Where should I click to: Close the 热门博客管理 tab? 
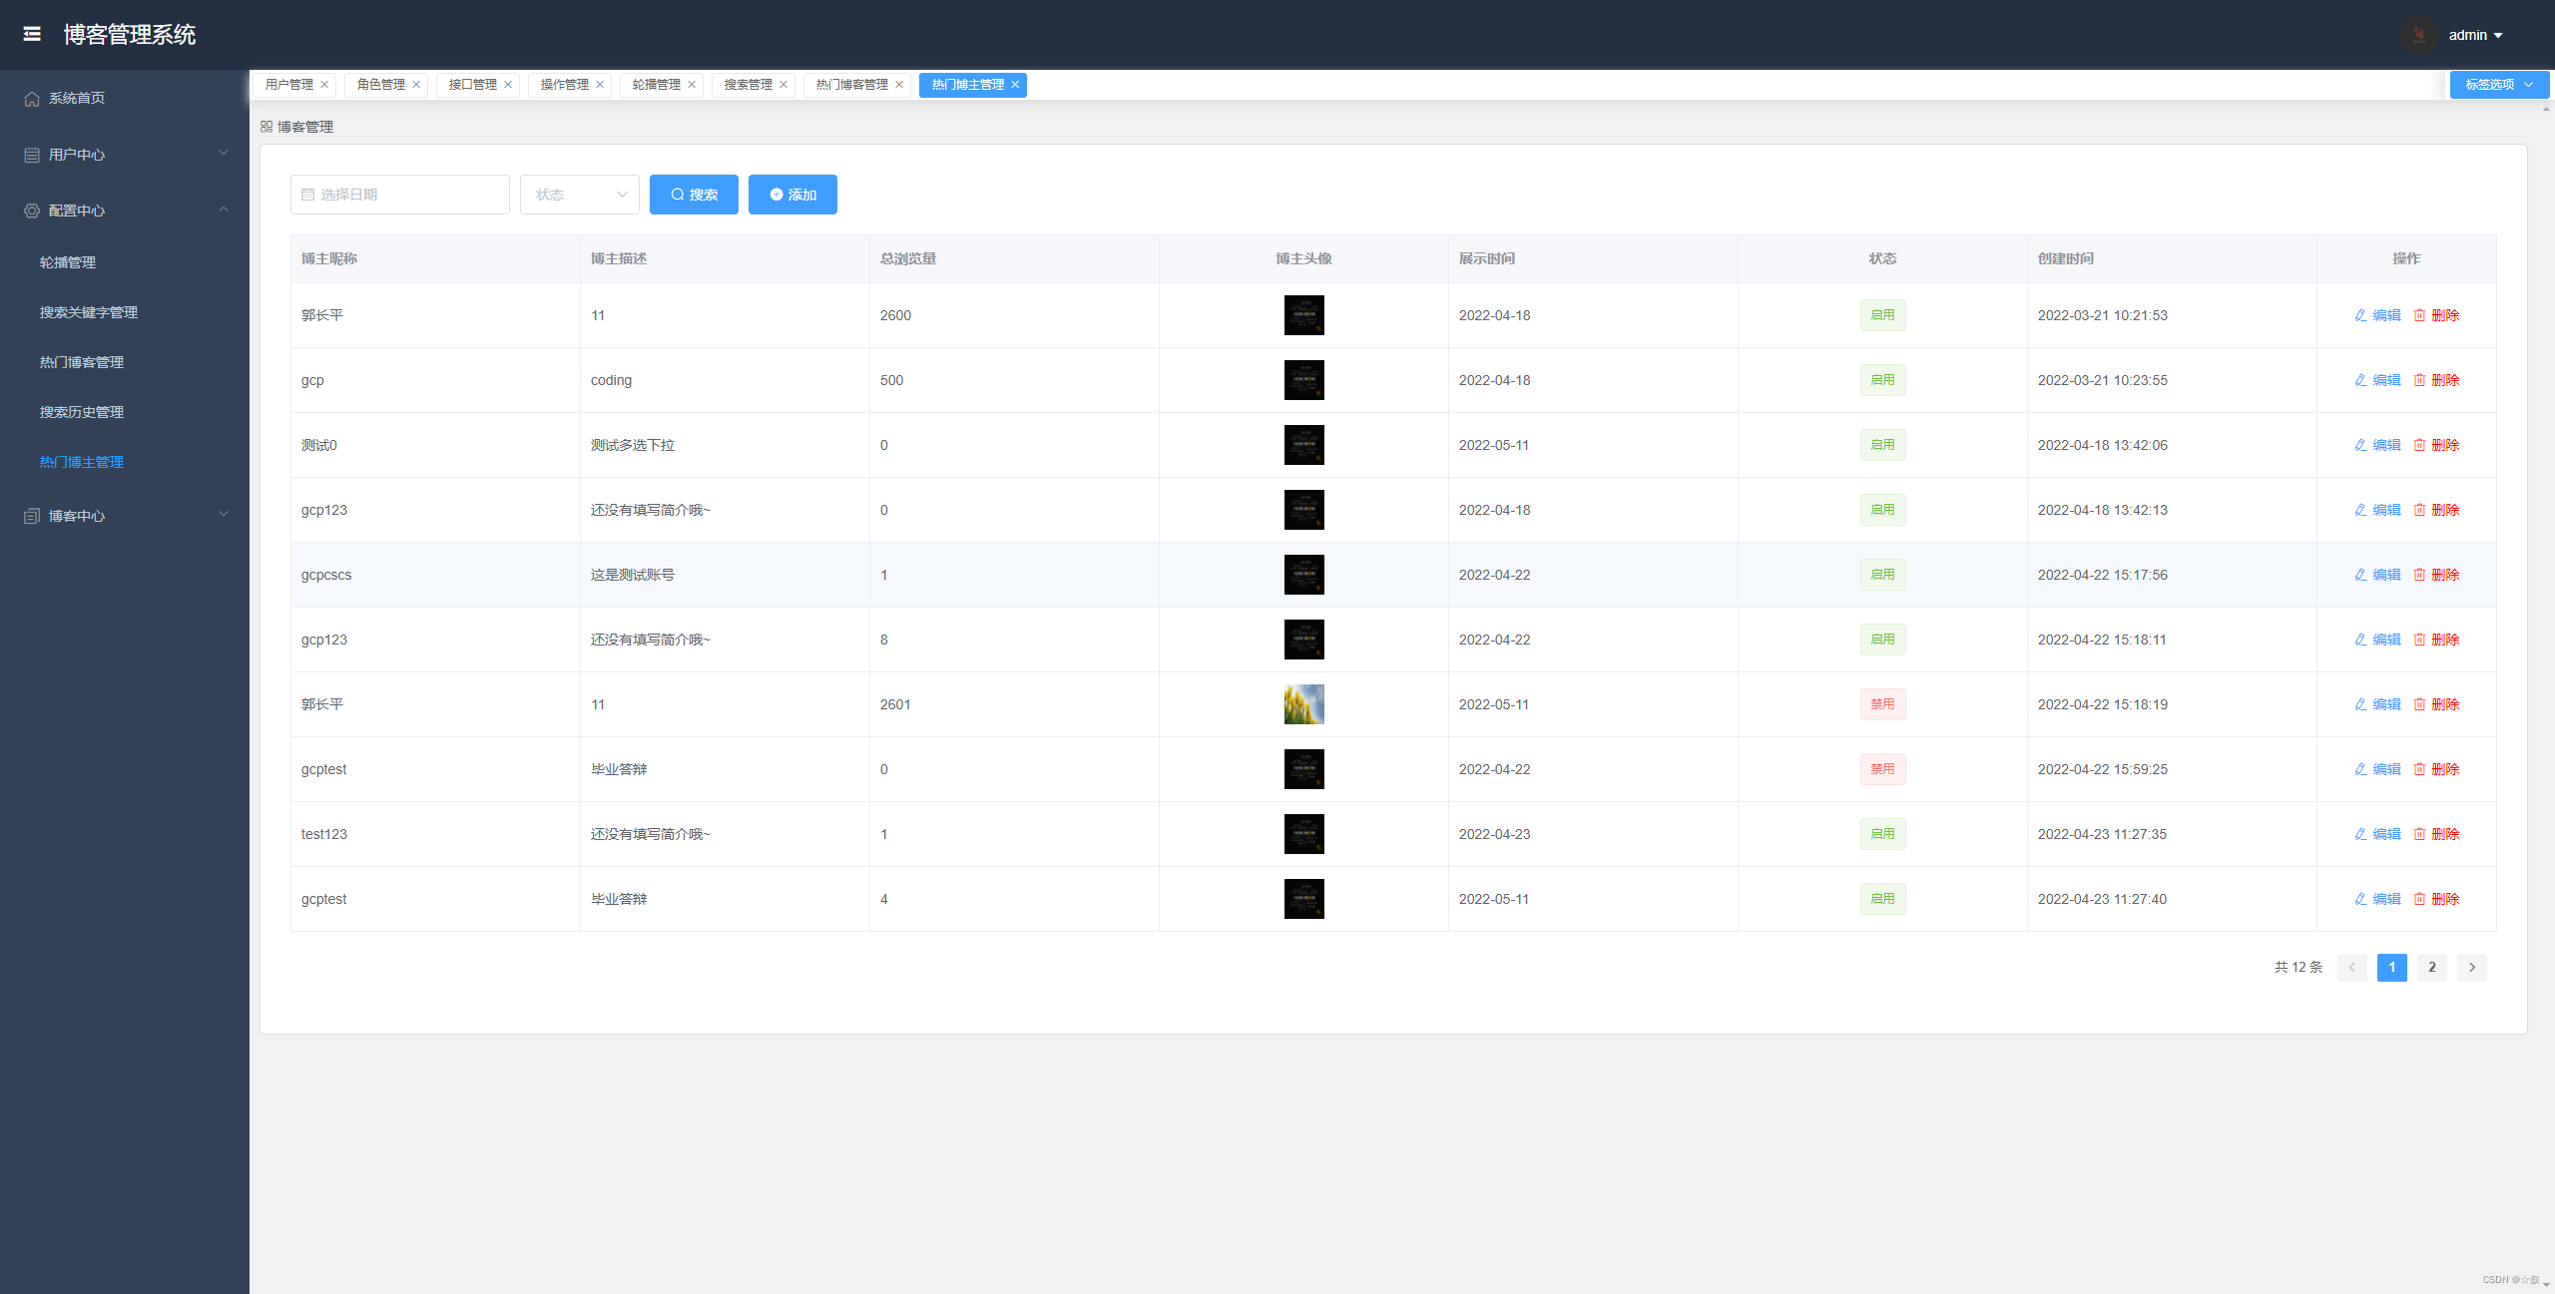(899, 85)
